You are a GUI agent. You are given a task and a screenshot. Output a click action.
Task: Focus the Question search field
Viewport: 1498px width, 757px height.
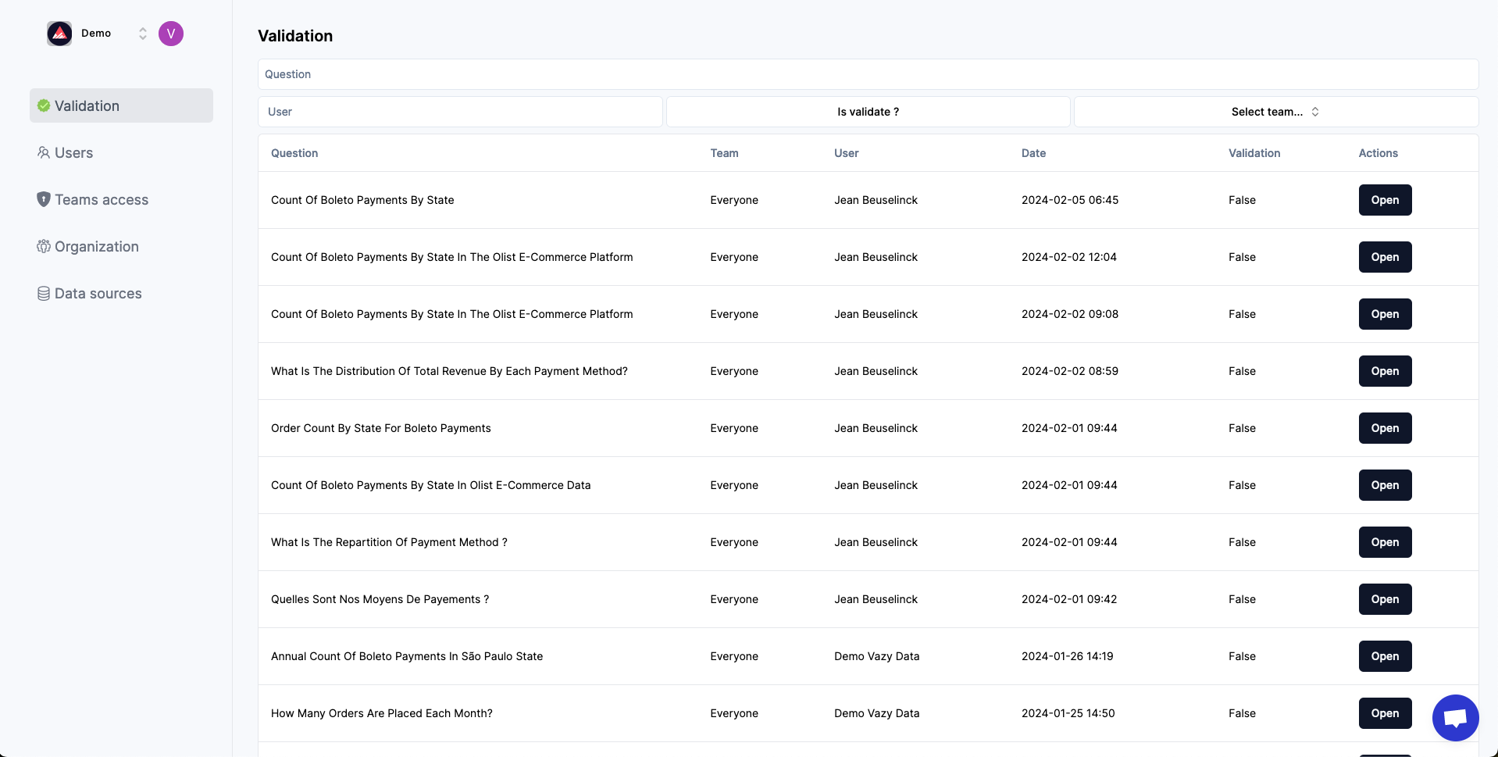tap(868, 74)
